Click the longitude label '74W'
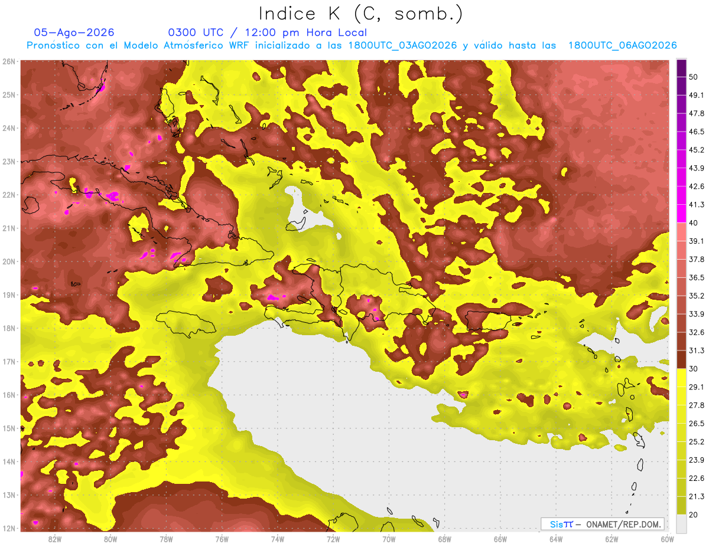 point(278,539)
